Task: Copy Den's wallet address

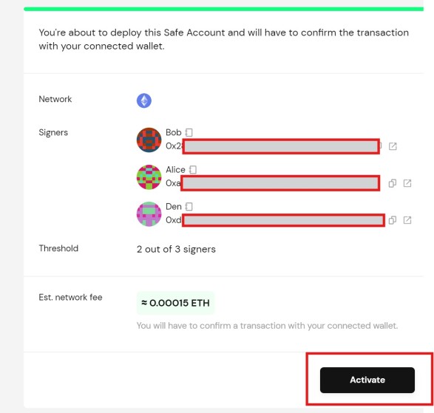Action: 392,220
